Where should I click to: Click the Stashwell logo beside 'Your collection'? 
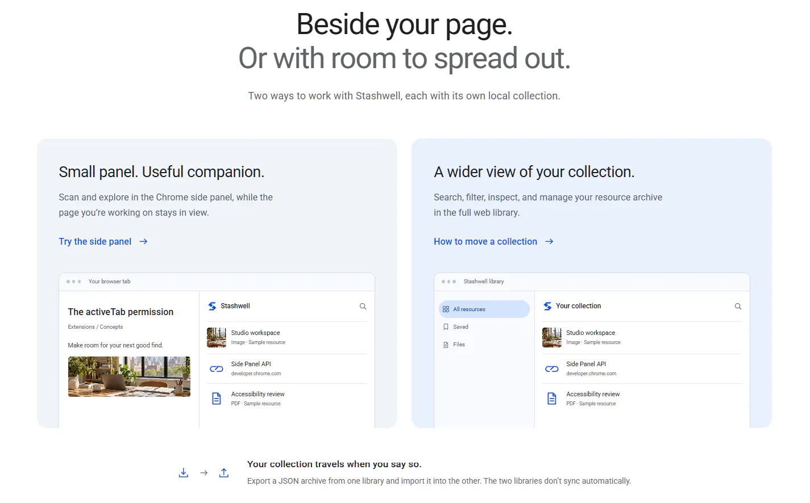tap(547, 306)
